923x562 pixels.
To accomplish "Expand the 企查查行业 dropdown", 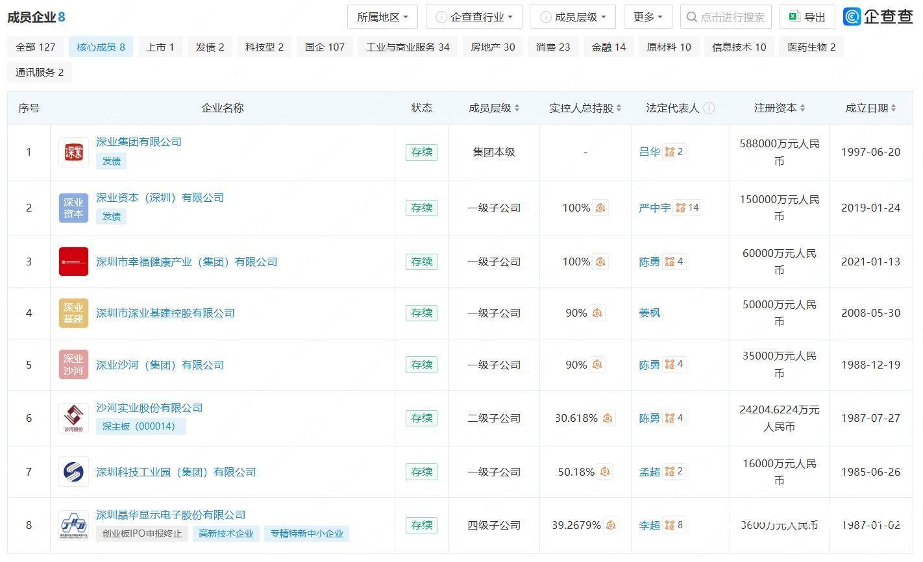I will click(474, 17).
